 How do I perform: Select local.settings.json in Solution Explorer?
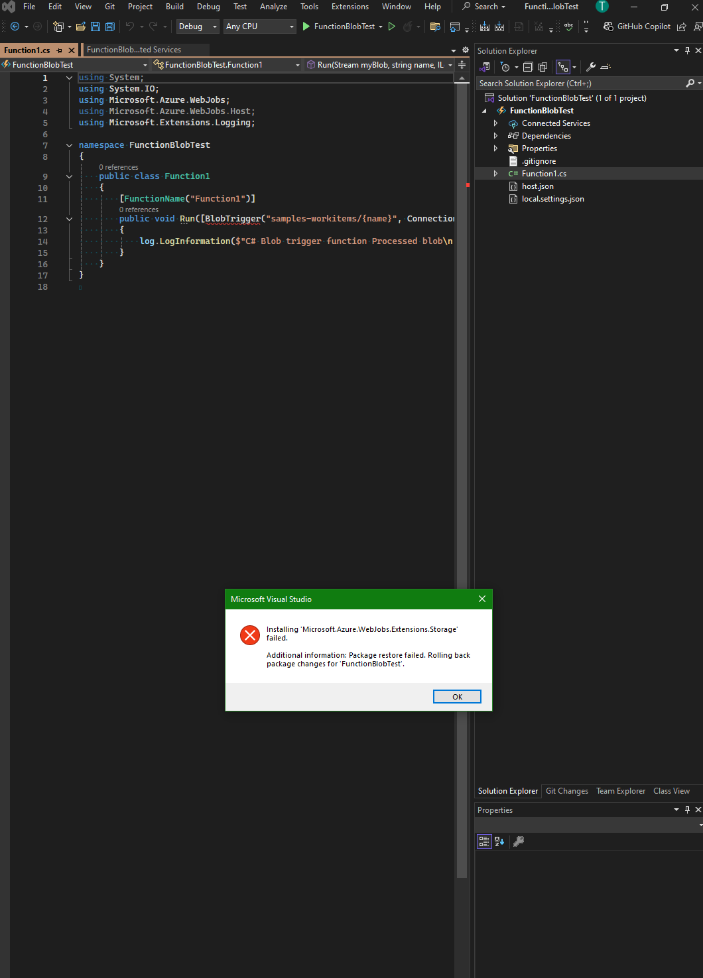click(x=552, y=199)
